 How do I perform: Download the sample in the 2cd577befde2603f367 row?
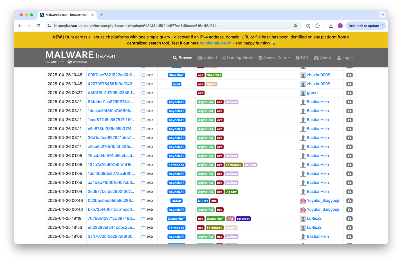[x=349, y=192]
